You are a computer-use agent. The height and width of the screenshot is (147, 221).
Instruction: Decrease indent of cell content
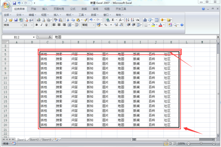pyautogui.click(x=129, y=25)
